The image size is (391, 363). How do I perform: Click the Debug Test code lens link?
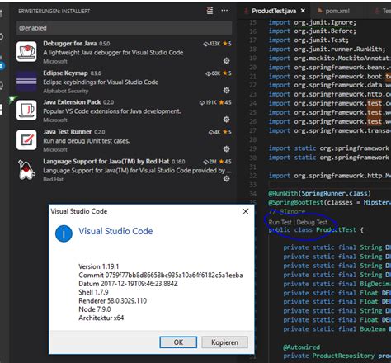point(312,222)
